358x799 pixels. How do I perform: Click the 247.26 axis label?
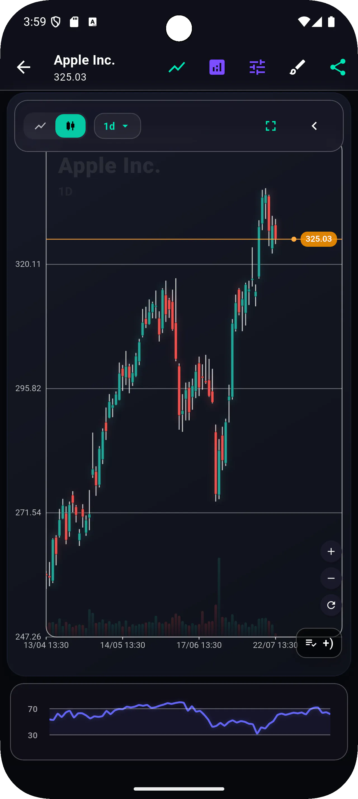(x=28, y=636)
